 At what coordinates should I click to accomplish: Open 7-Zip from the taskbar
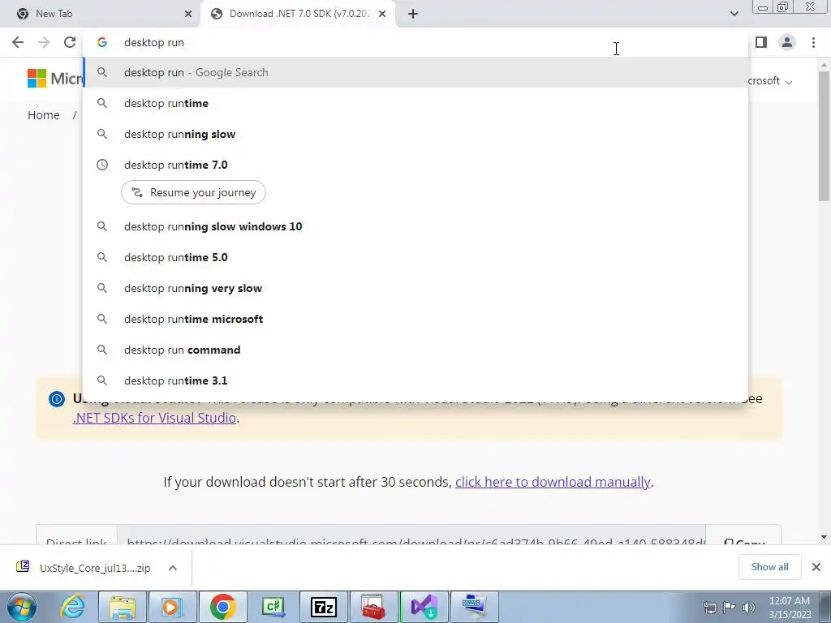(x=324, y=607)
